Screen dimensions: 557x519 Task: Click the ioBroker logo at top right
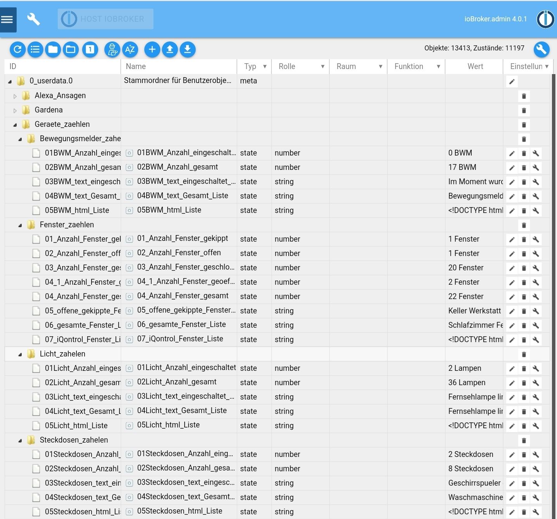[x=545, y=19]
